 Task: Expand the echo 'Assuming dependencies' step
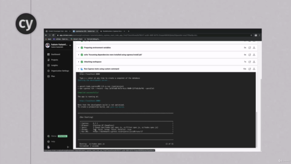click(79, 55)
